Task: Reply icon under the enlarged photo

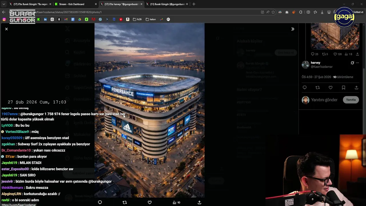Action: click(100, 202)
